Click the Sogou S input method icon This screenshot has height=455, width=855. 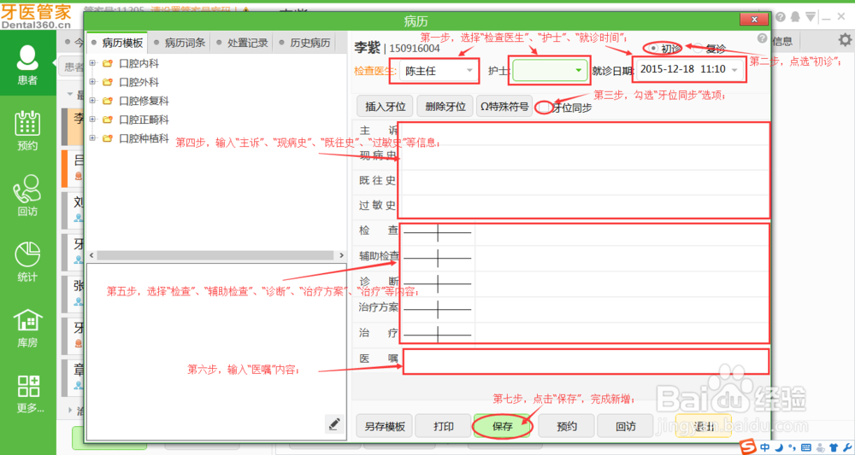[748, 446]
